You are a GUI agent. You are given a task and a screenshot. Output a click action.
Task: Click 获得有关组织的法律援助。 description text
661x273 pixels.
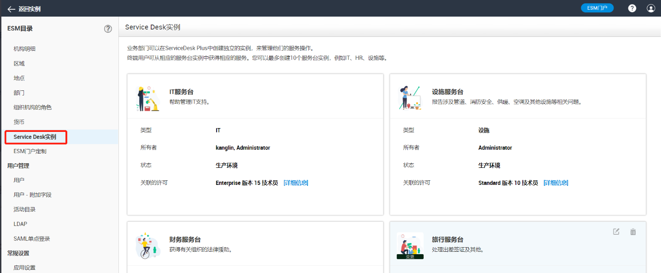pos(201,250)
